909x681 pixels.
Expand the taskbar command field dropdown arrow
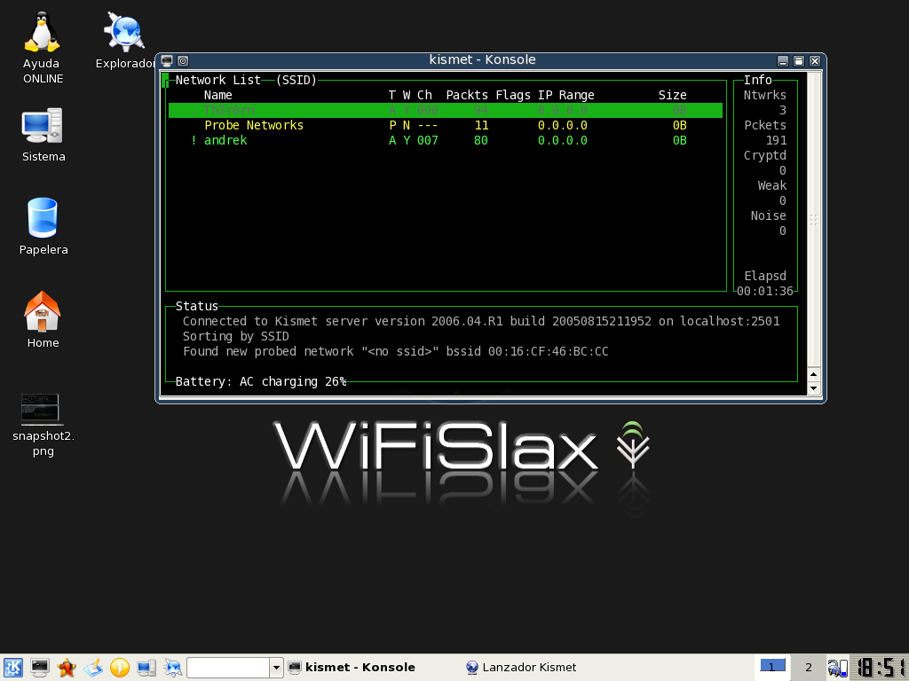pyautogui.click(x=277, y=668)
